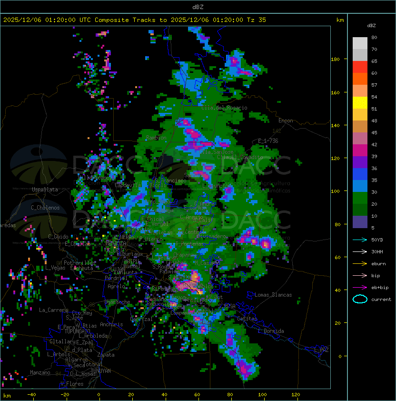Click the 'C_Guido' place label
The height and width of the screenshot is (401, 396).
(58, 237)
